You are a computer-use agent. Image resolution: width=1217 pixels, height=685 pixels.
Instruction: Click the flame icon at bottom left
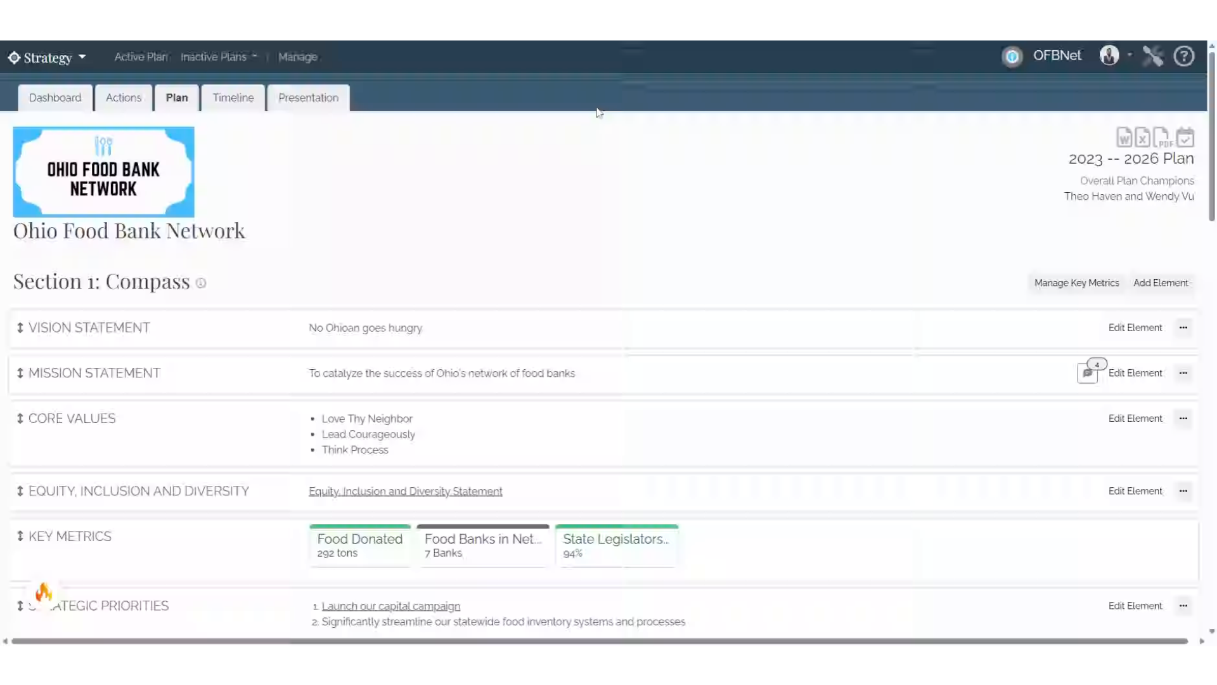coord(44,592)
